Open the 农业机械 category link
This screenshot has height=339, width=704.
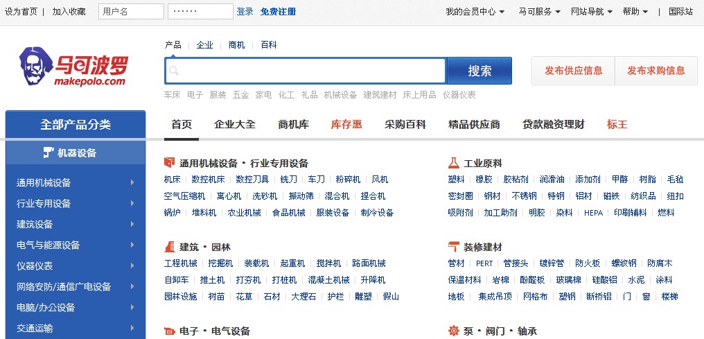coord(244,212)
